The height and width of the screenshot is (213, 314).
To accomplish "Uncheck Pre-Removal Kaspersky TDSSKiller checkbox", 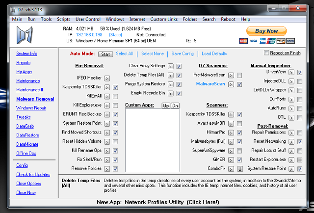I will tap(115, 87).
